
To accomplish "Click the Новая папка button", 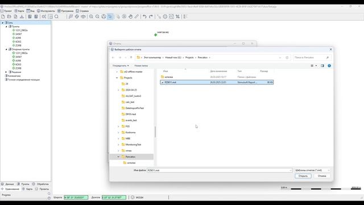I will coord(141,66).
